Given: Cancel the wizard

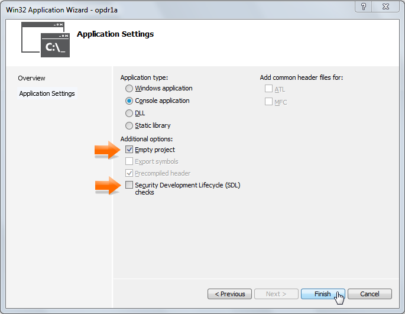Looking at the screenshot, I should click(x=370, y=294).
